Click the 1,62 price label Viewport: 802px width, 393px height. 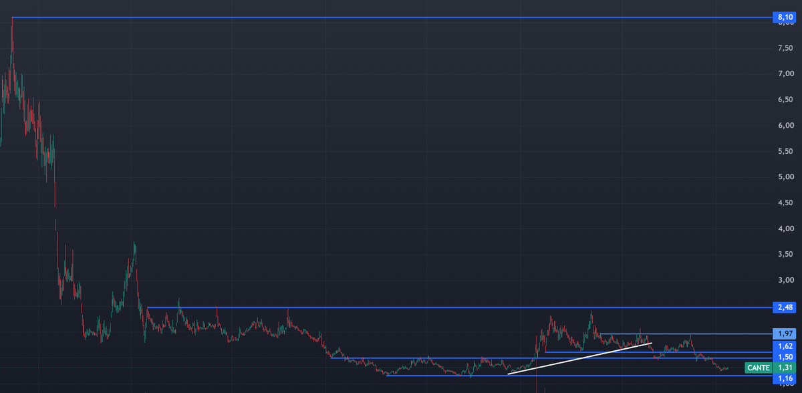pyautogui.click(x=785, y=346)
